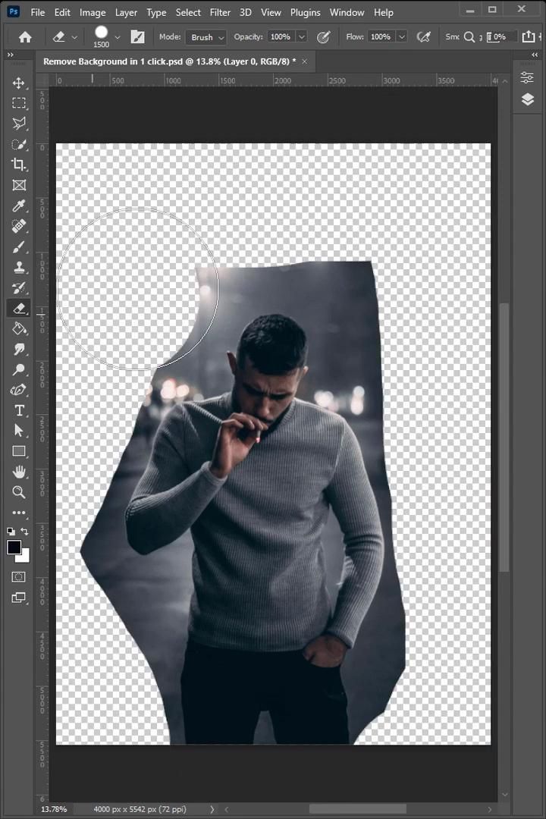Close the Remove Background document tab
The width and height of the screenshot is (546, 819).
click(305, 61)
